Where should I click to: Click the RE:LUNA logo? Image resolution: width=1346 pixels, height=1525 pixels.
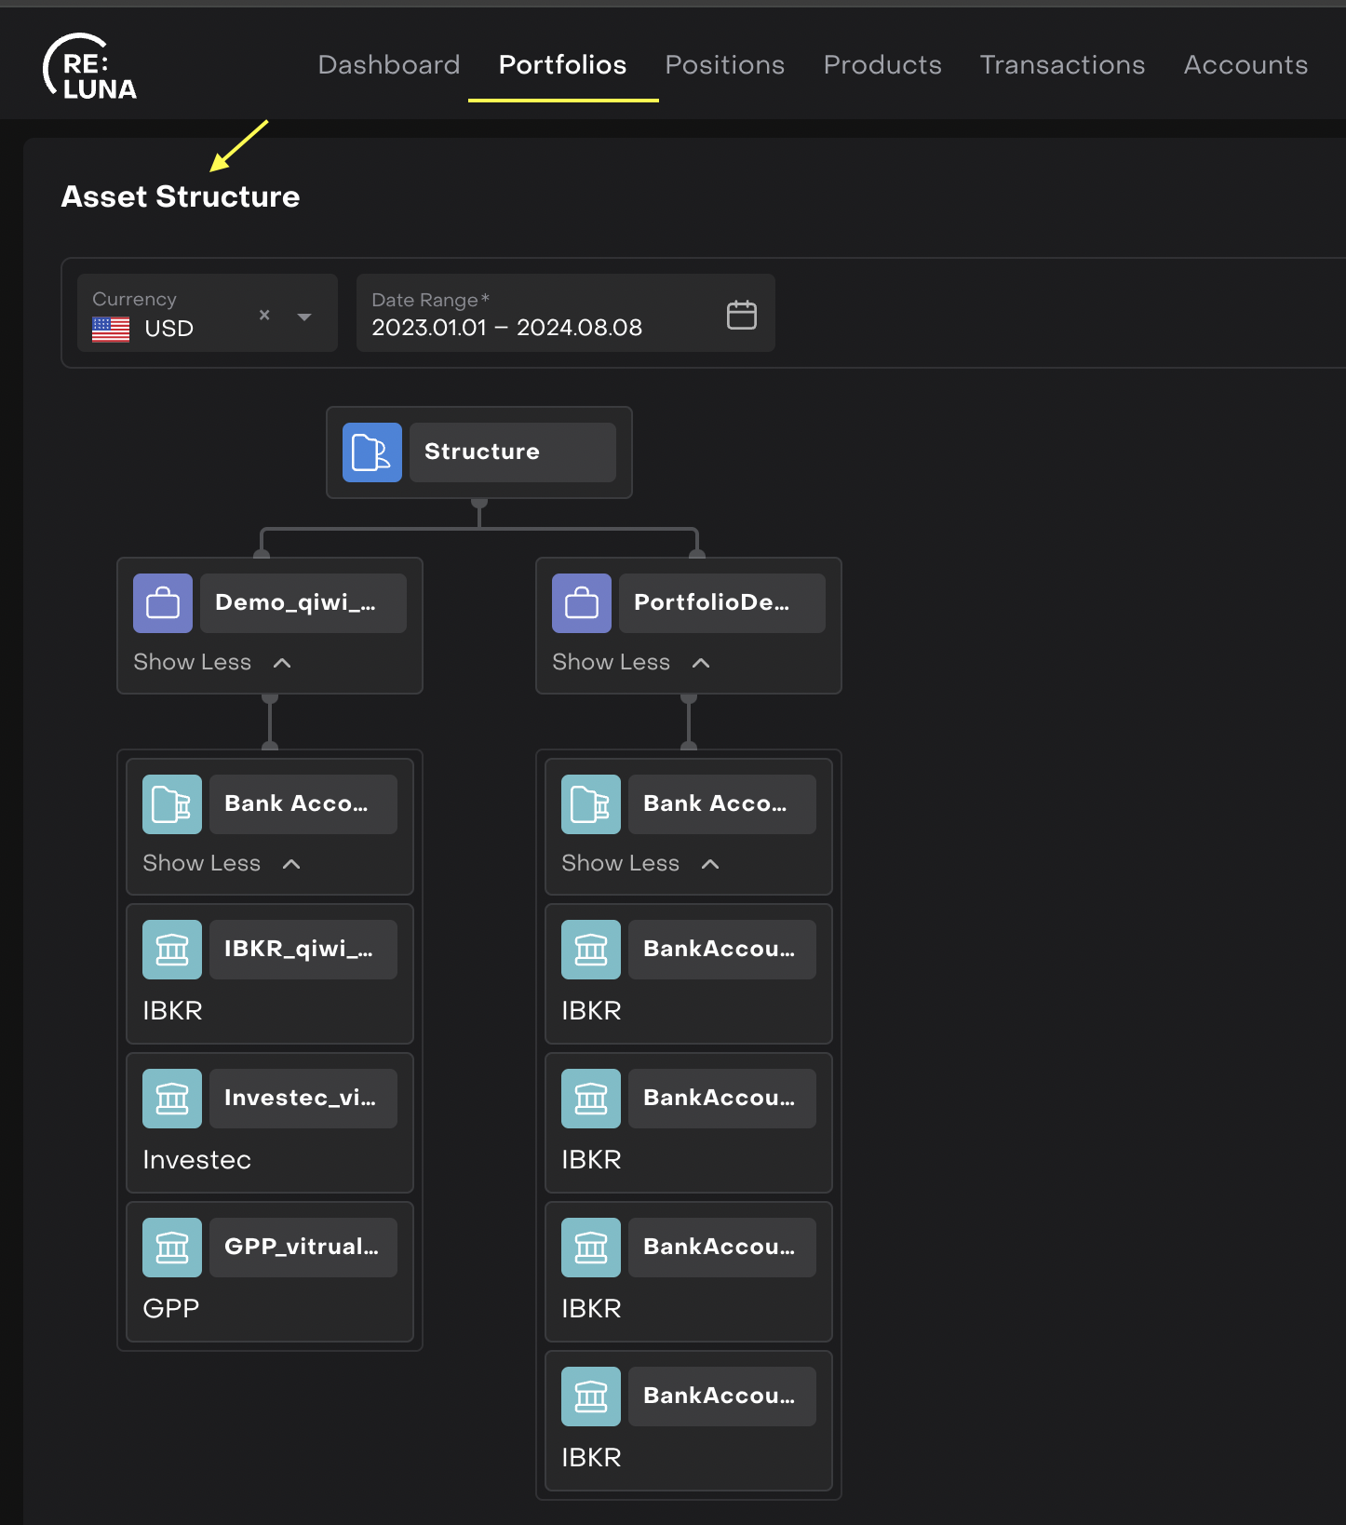point(90,67)
